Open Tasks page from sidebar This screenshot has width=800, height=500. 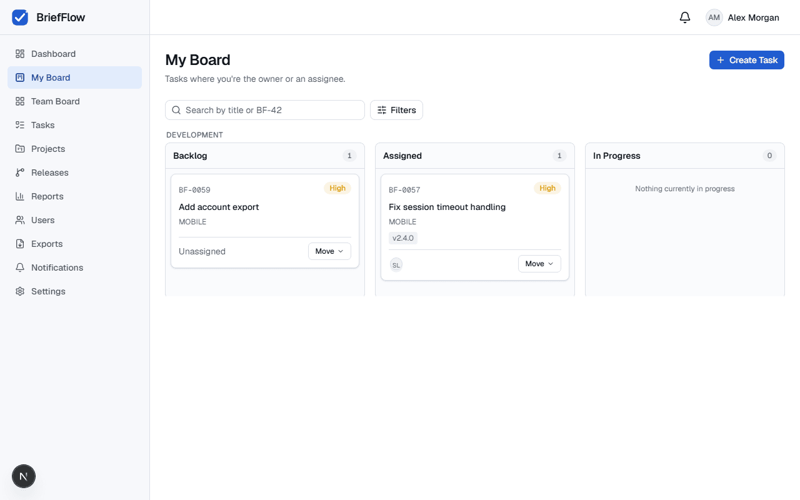(74, 125)
